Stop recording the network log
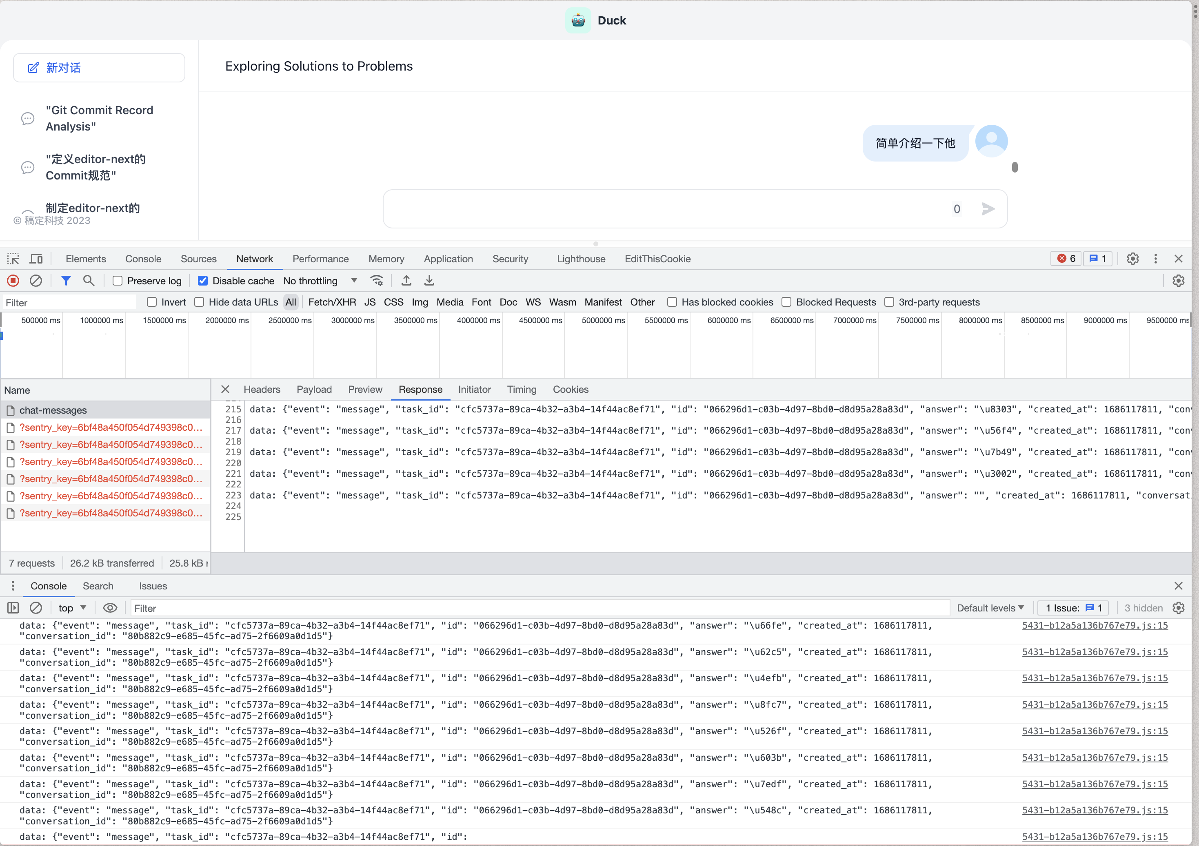The image size is (1199, 846). click(x=13, y=280)
